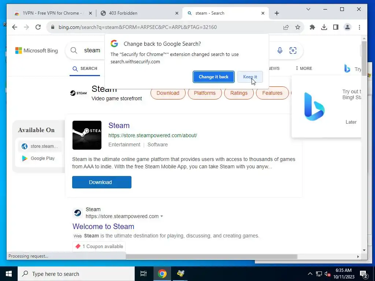This screenshot has height=281, width=375.
Task: Close the 1VPN tab
Action: [90, 13]
